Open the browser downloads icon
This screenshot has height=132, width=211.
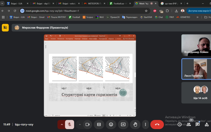[176, 11]
